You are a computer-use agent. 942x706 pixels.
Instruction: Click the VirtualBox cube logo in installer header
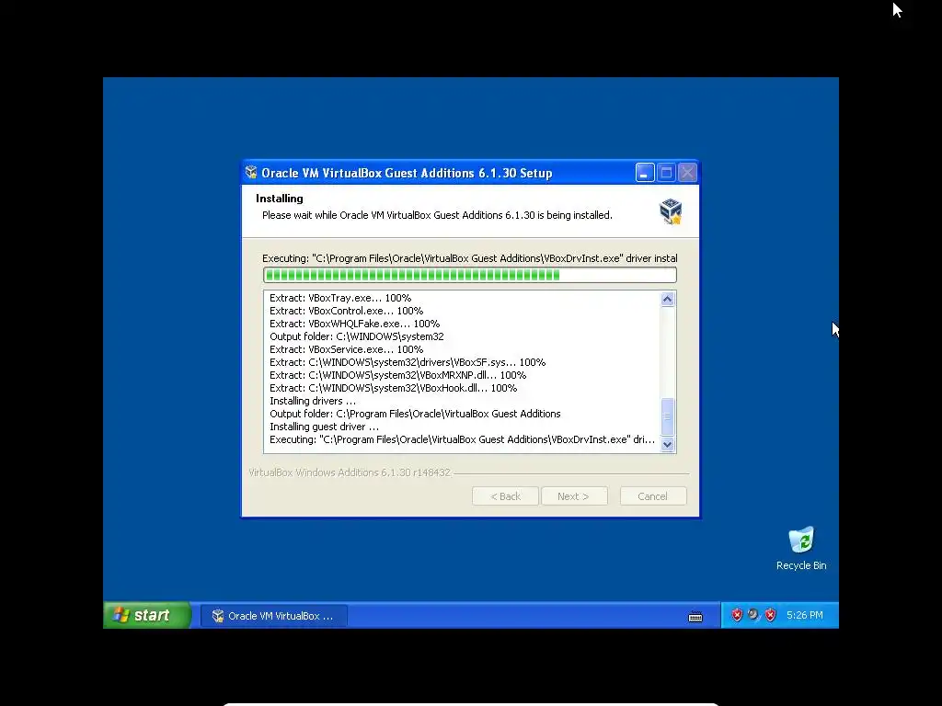point(671,211)
